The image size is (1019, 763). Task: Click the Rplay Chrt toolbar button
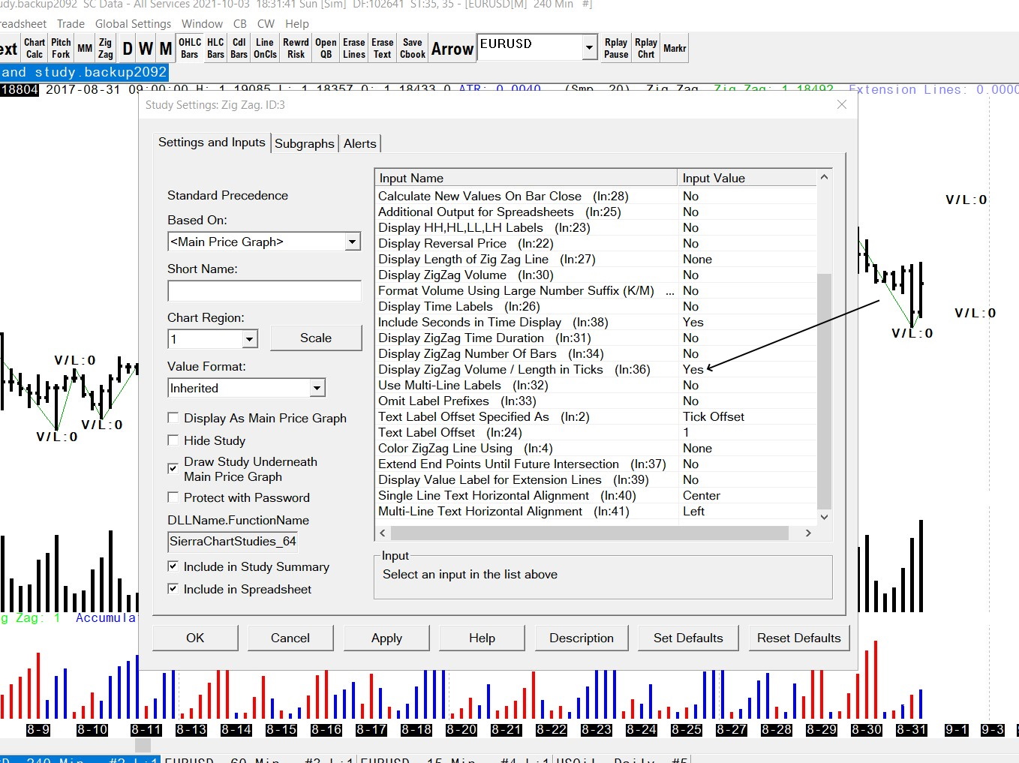pos(646,48)
